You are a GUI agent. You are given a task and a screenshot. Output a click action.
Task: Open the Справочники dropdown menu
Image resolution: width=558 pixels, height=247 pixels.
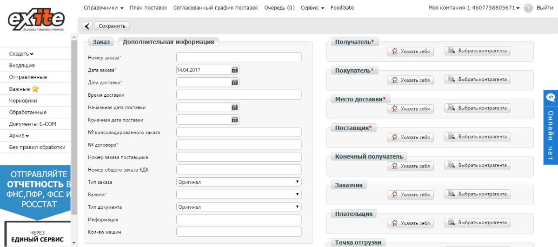[103, 8]
